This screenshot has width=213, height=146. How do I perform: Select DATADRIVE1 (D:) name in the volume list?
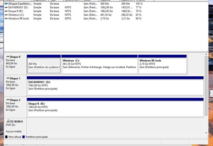18,7
